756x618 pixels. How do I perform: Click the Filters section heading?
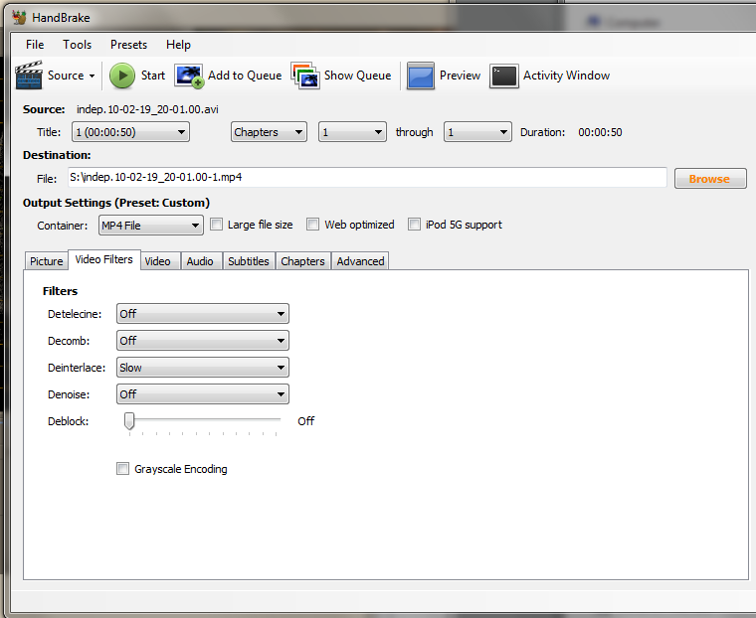click(x=61, y=291)
